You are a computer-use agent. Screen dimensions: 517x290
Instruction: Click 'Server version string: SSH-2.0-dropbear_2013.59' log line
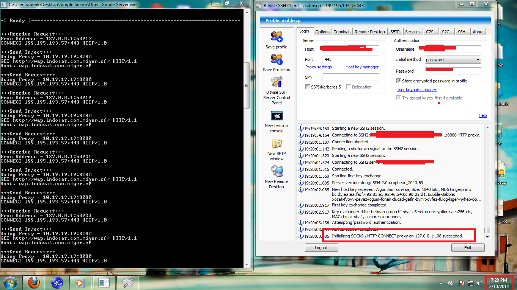(377, 183)
